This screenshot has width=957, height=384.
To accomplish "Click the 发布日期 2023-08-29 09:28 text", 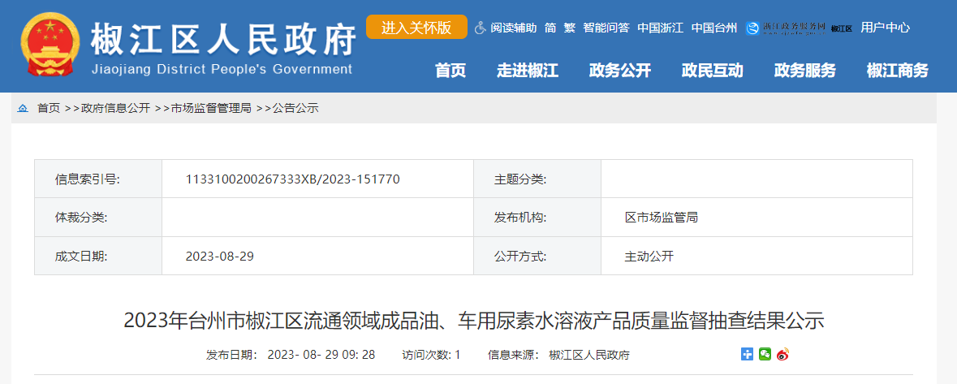I will click(x=291, y=355).
